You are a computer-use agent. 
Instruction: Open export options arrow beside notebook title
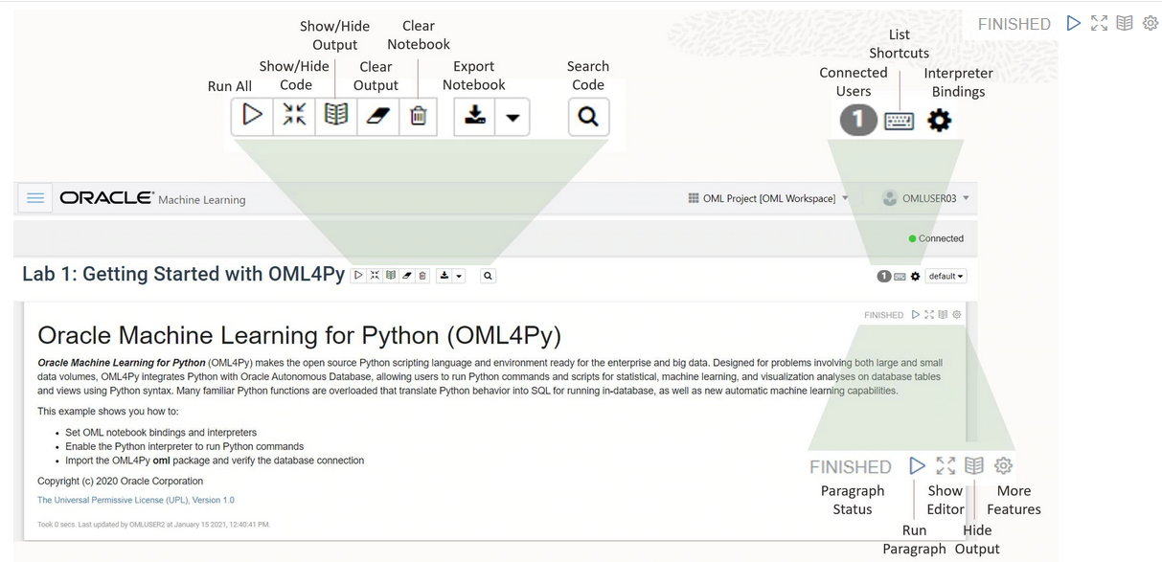pyautogui.click(x=459, y=276)
